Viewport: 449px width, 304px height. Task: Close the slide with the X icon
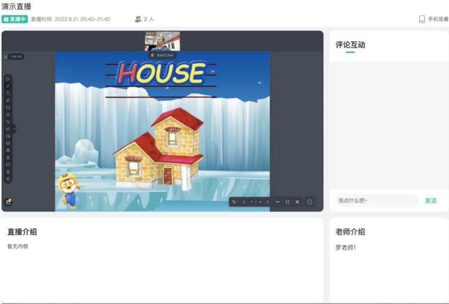(297, 202)
